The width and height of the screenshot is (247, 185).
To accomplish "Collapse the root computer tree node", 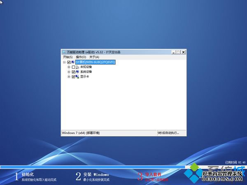I will [64, 62].
